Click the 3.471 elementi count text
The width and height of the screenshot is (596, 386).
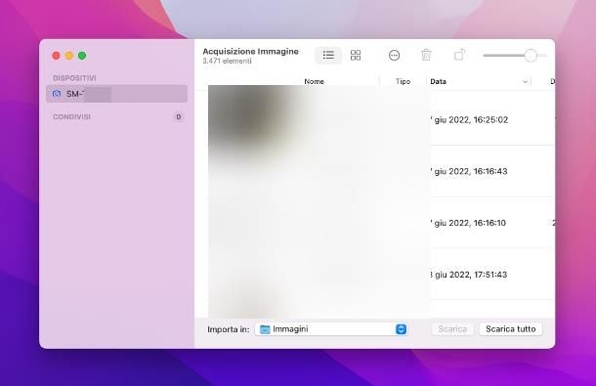(227, 61)
